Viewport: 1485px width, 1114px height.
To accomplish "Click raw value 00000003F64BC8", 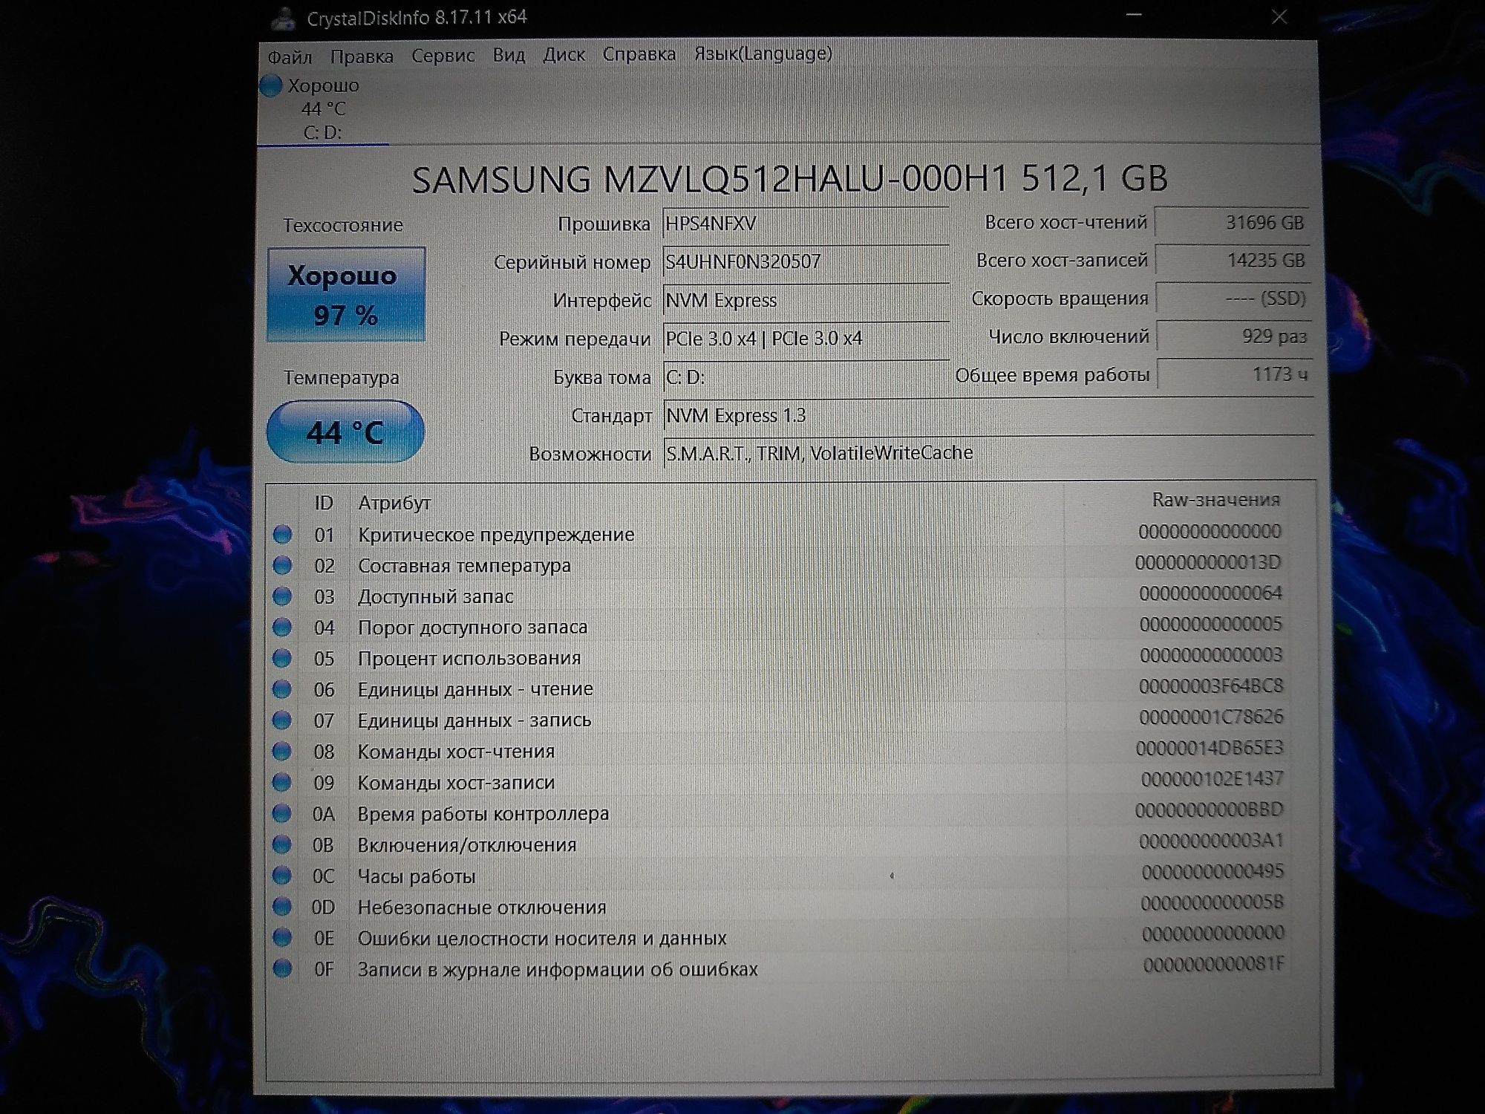I will pyautogui.click(x=1211, y=686).
